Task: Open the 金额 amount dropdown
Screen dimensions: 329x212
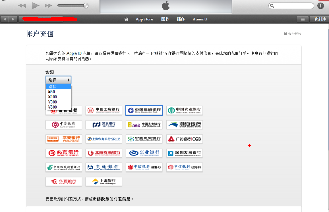Action: coord(58,80)
